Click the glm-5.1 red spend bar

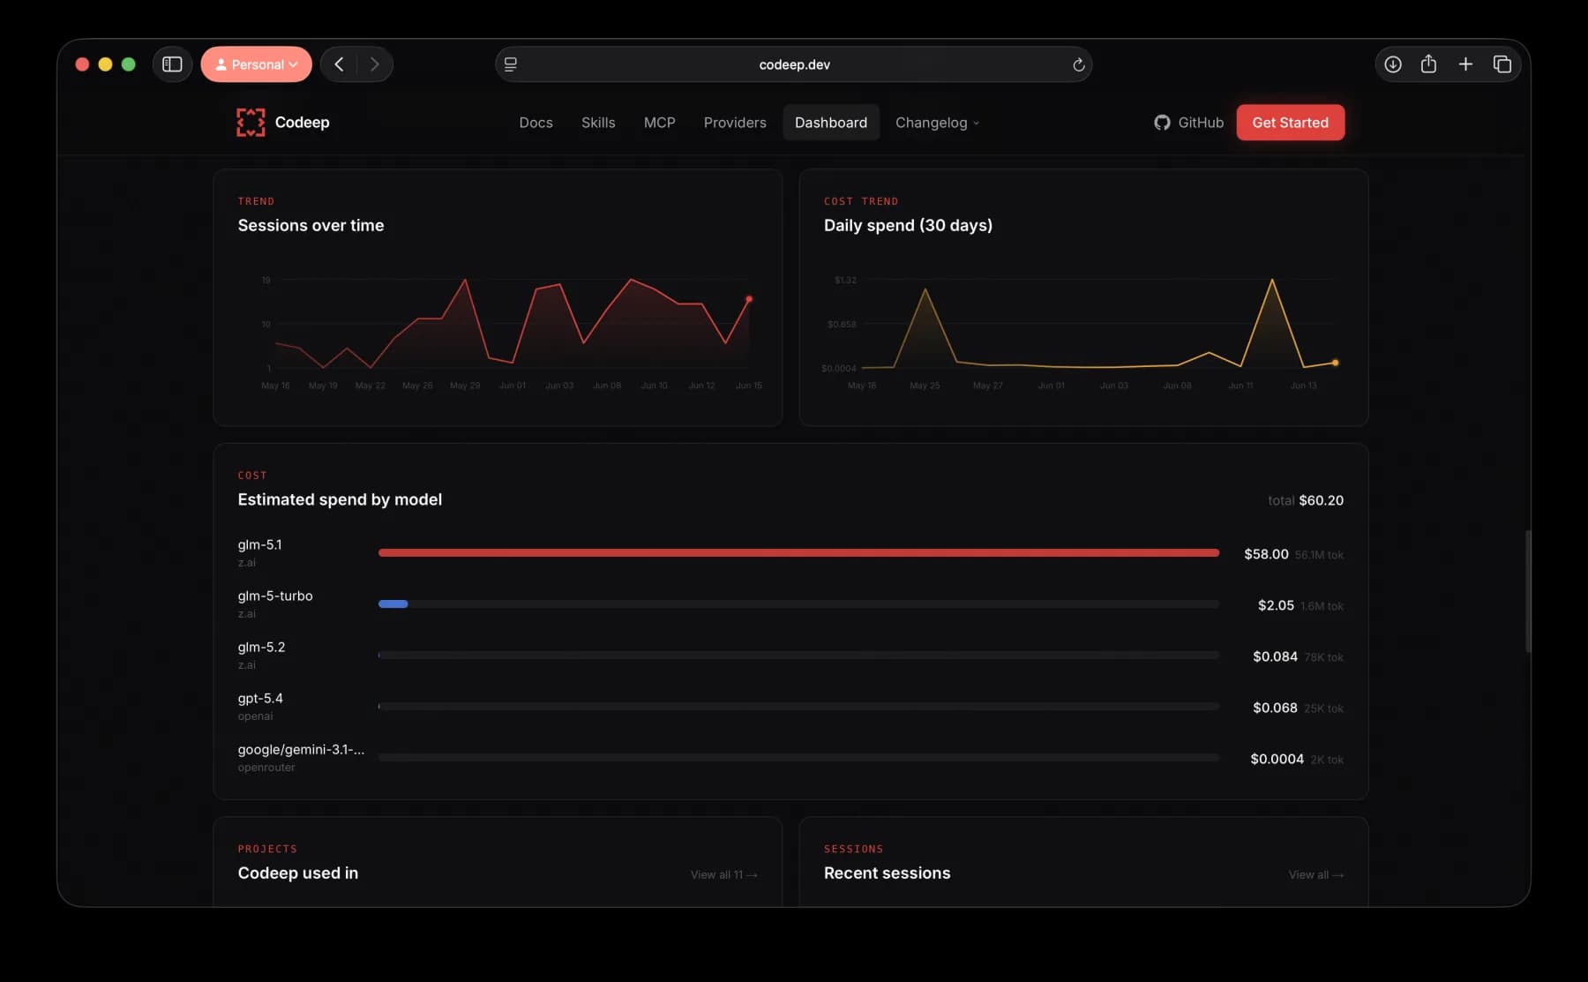click(x=798, y=553)
